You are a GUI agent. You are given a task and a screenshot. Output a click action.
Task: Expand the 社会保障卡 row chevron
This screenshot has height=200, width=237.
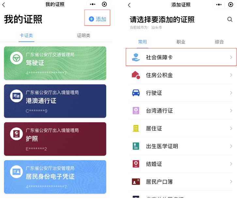tap(231, 57)
